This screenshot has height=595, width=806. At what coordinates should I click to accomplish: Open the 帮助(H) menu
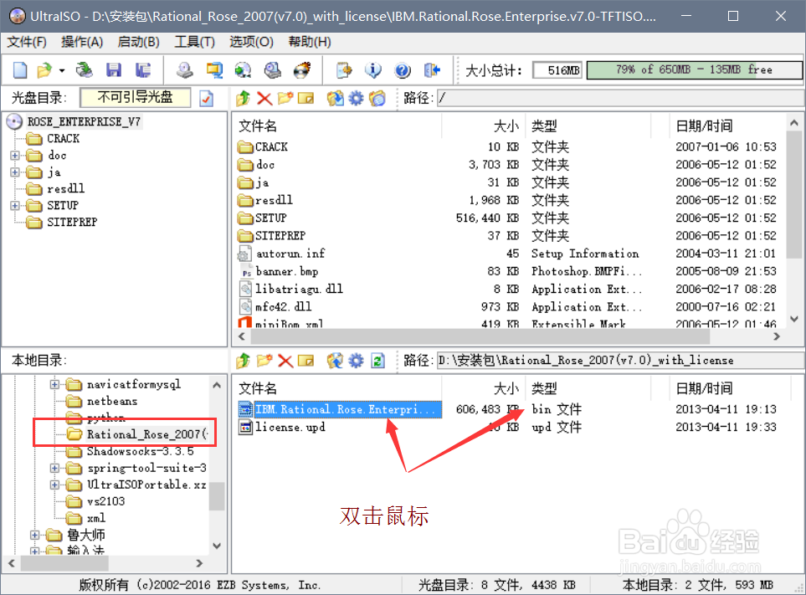(310, 42)
